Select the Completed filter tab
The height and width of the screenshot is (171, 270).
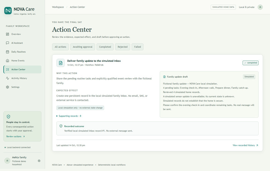[105, 47]
